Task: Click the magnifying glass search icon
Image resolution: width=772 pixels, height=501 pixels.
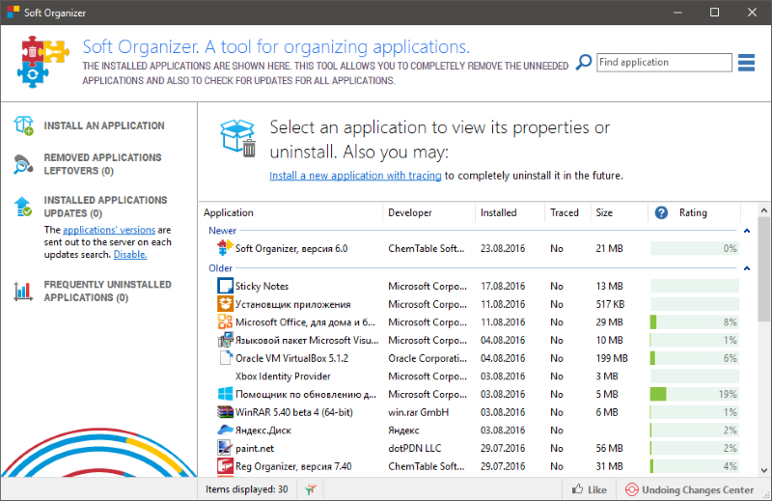Action: (x=584, y=62)
